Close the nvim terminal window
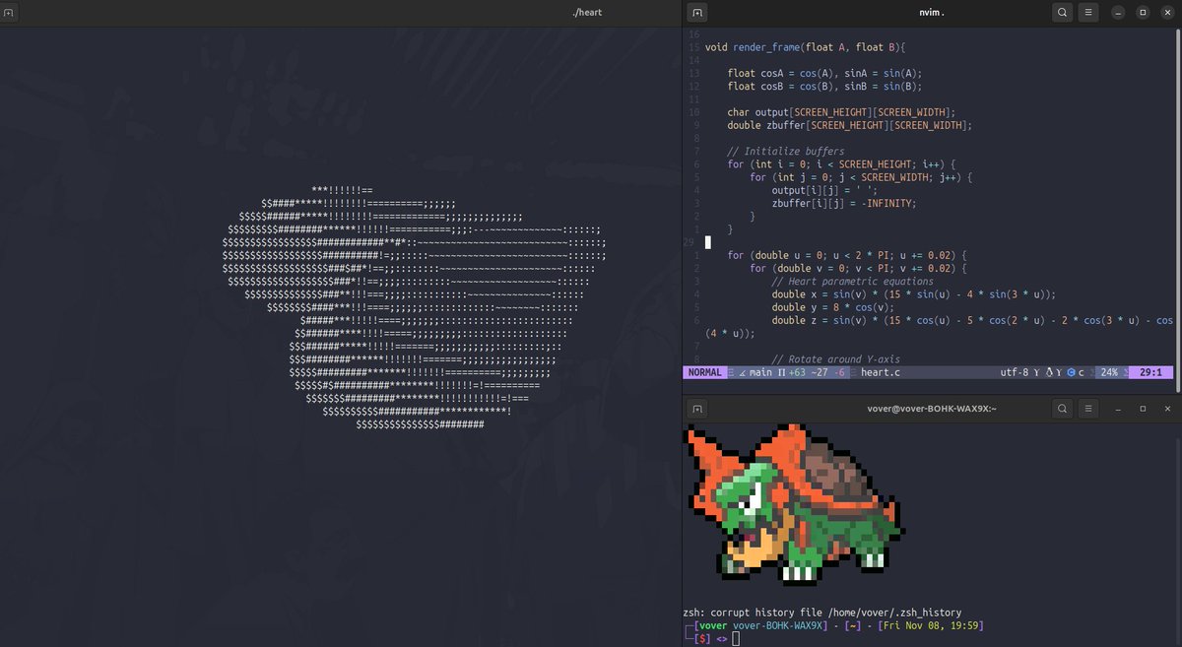 (x=1167, y=13)
